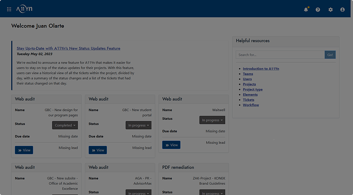Open the Project type resource link
The width and height of the screenshot is (353, 195).
pos(253,90)
